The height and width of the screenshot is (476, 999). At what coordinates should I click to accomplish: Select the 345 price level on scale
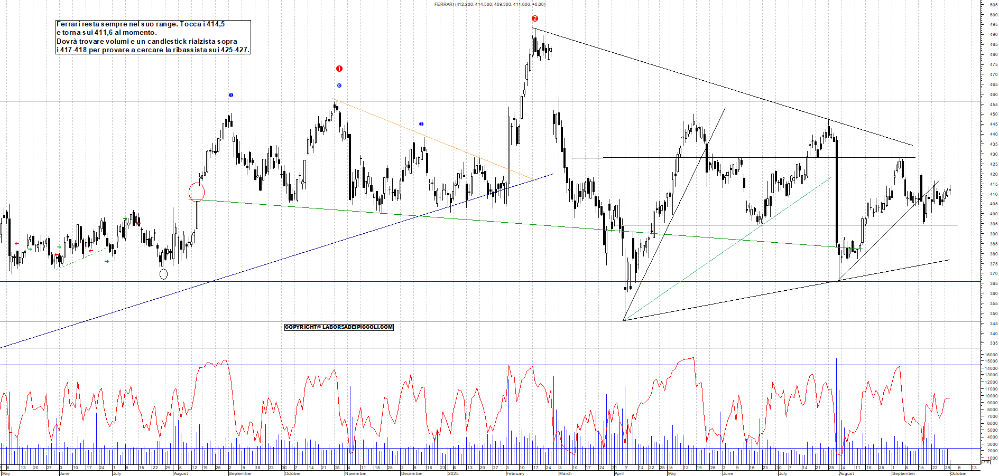[x=993, y=323]
